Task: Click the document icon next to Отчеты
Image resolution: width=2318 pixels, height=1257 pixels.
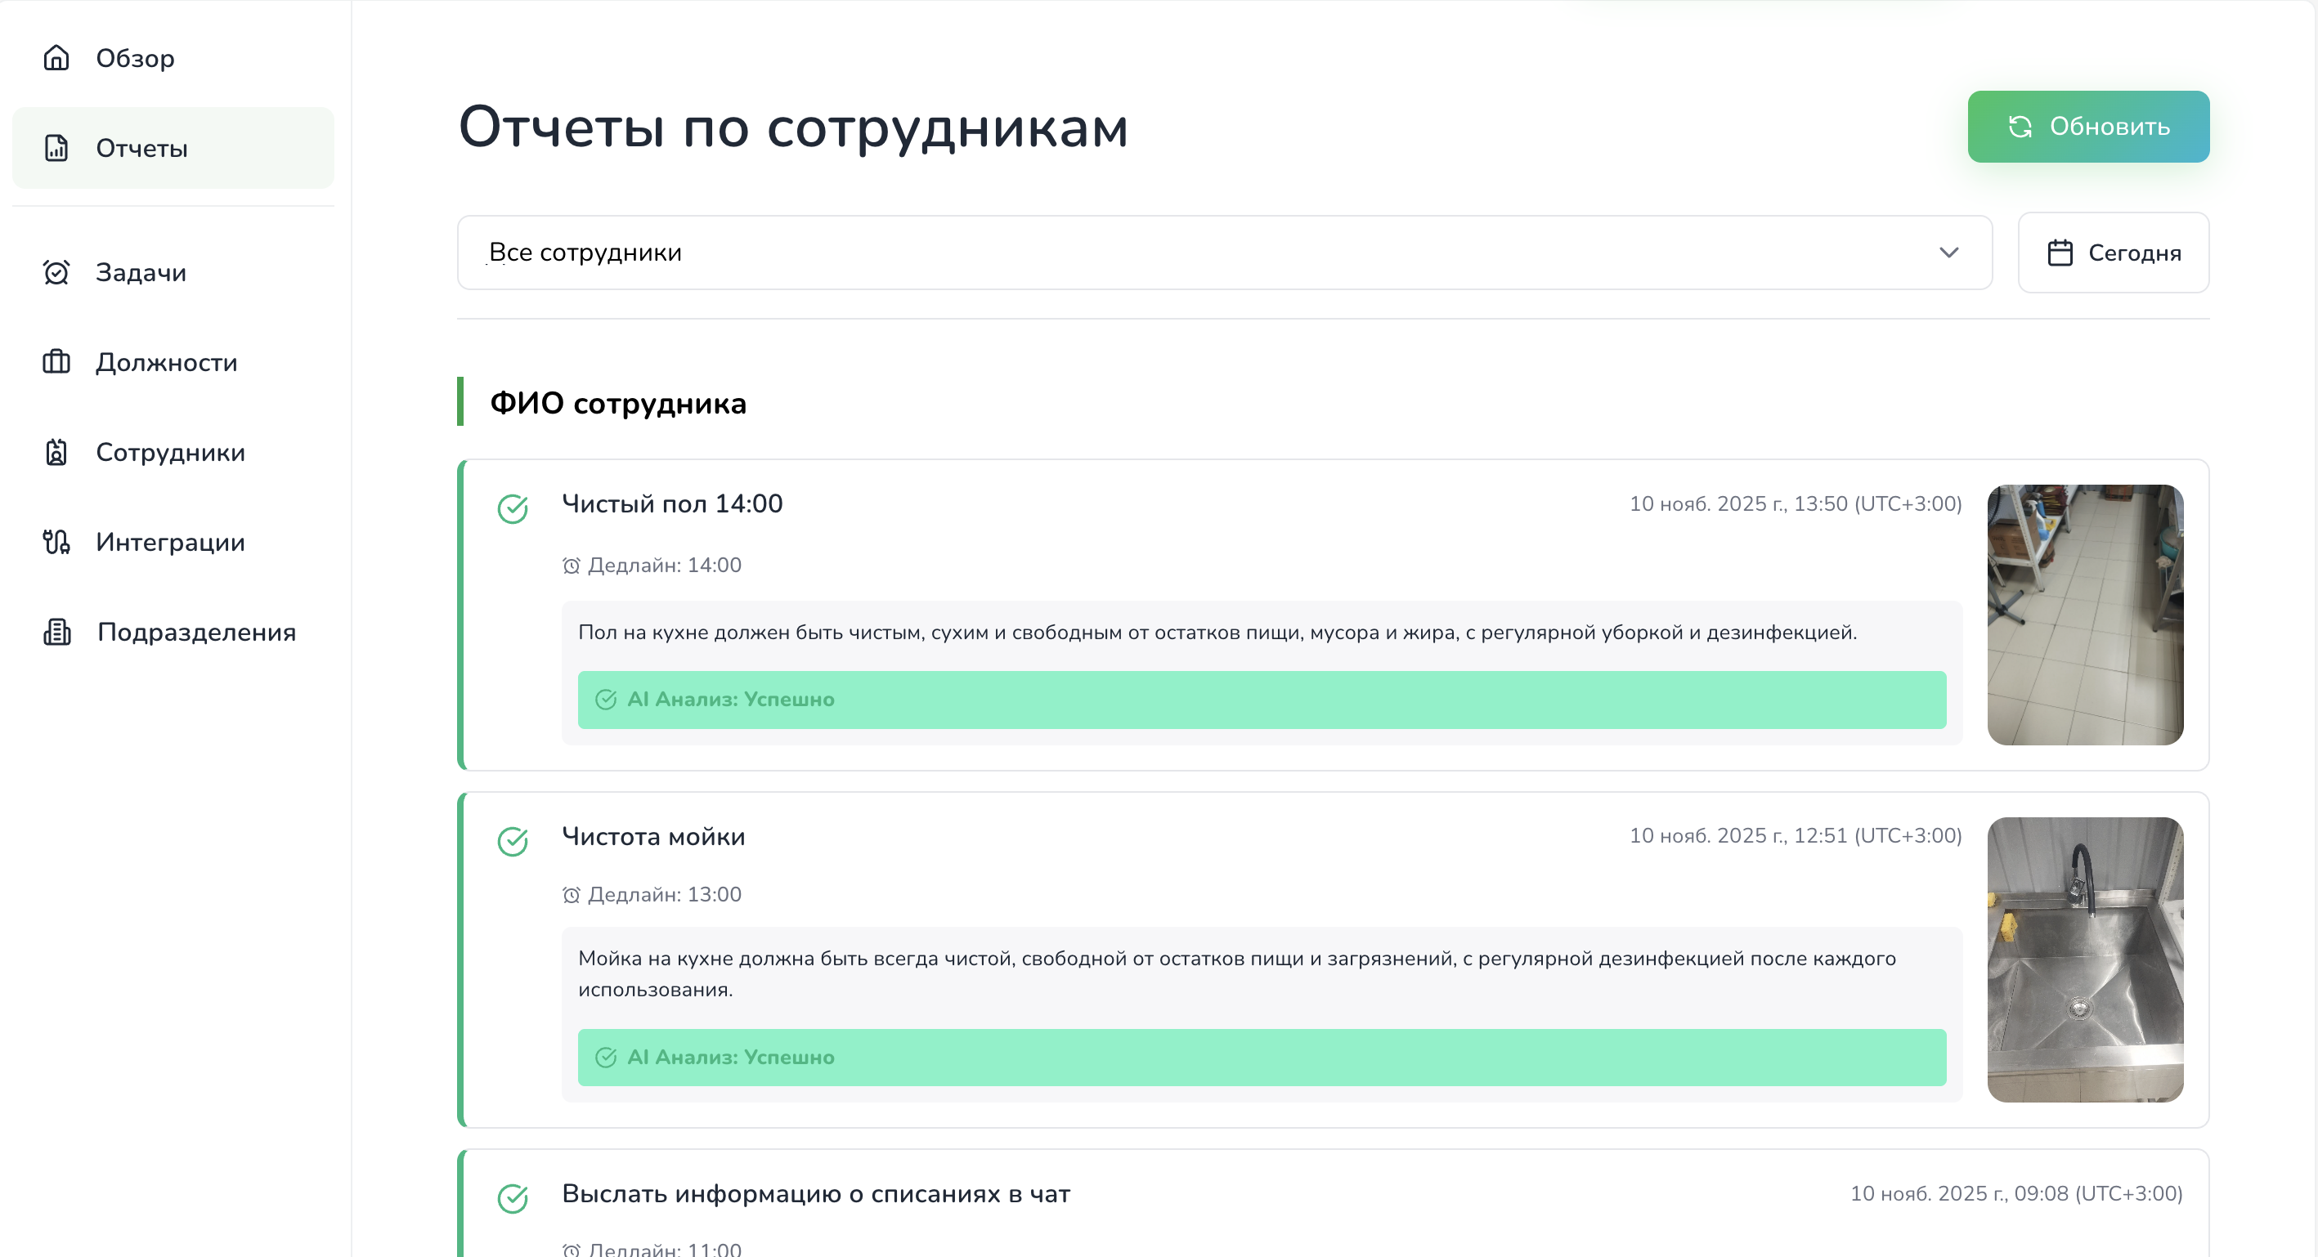Action: click(56, 148)
